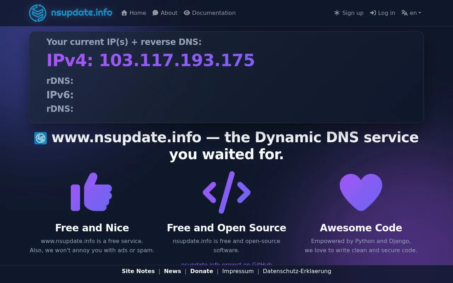Screen dimensions: 453x283
Task: Click the 'Your current IP(s) + reverse DNS:' label
Action: [124, 42]
